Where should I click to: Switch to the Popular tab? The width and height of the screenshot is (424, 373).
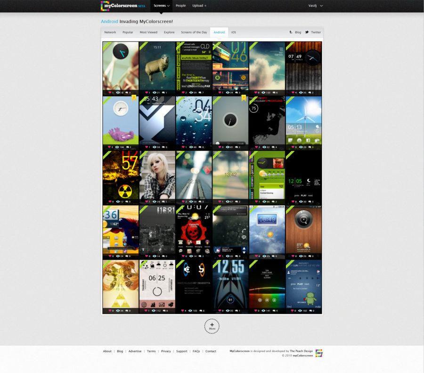point(128,32)
